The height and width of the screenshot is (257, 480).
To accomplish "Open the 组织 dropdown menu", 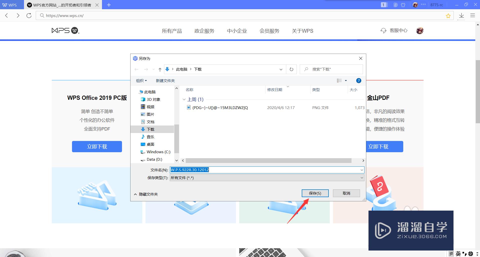I will click(x=141, y=81).
